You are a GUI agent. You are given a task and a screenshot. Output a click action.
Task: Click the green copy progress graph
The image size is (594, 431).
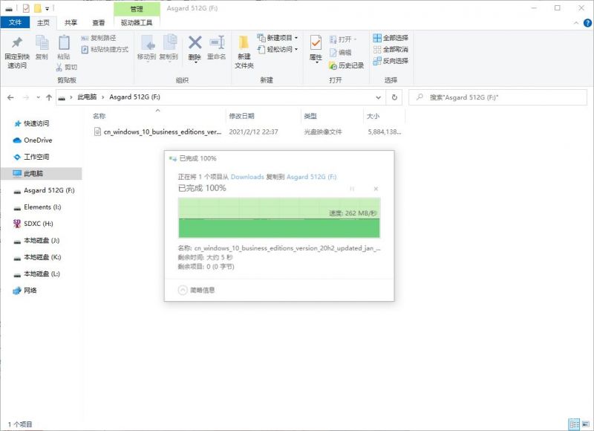coord(279,218)
